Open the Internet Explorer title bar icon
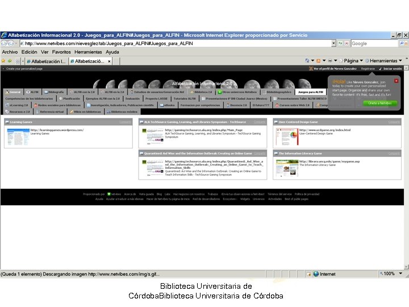 [4, 35]
